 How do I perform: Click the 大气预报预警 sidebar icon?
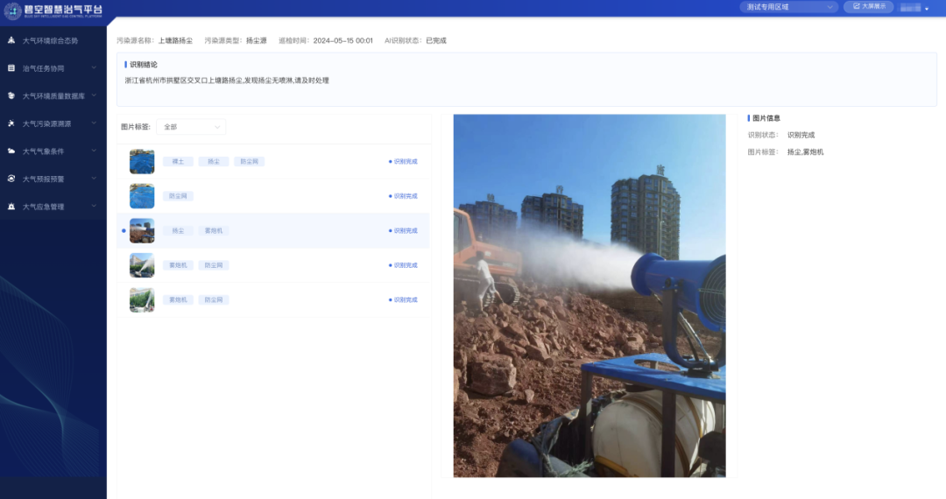(11, 179)
